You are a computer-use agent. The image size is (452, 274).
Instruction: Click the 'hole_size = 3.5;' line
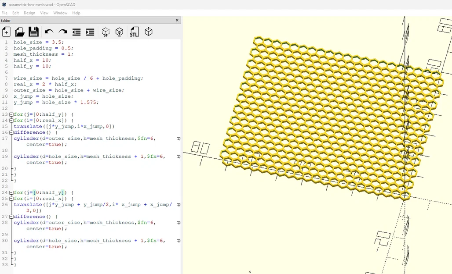(x=39, y=42)
